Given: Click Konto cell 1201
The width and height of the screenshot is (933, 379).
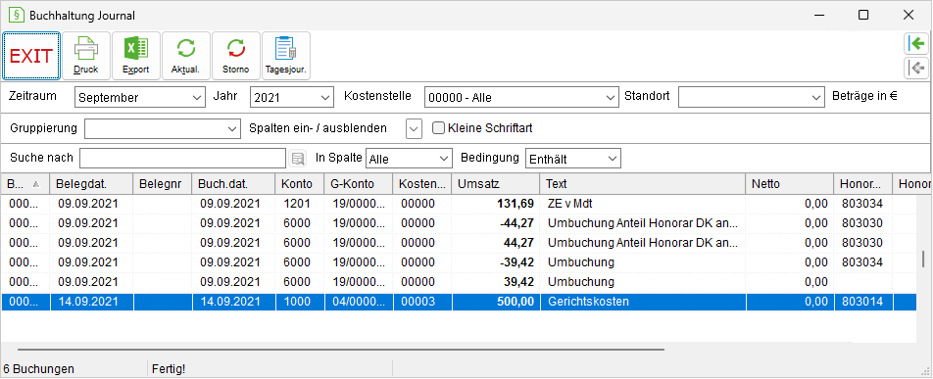Looking at the screenshot, I should [297, 204].
